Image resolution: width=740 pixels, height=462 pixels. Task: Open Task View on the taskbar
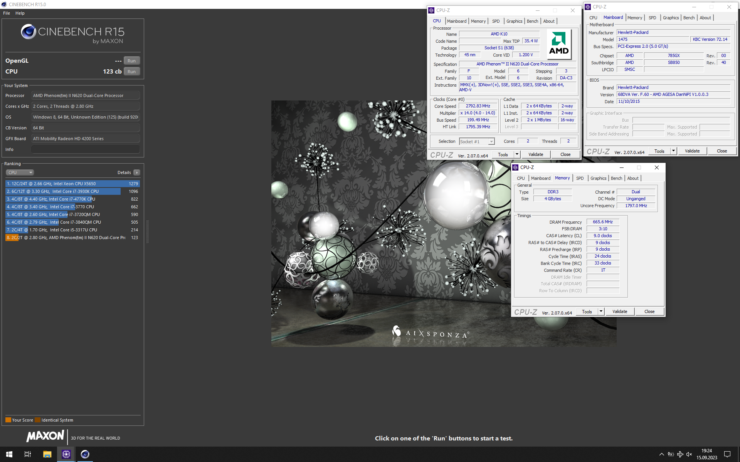(28, 454)
